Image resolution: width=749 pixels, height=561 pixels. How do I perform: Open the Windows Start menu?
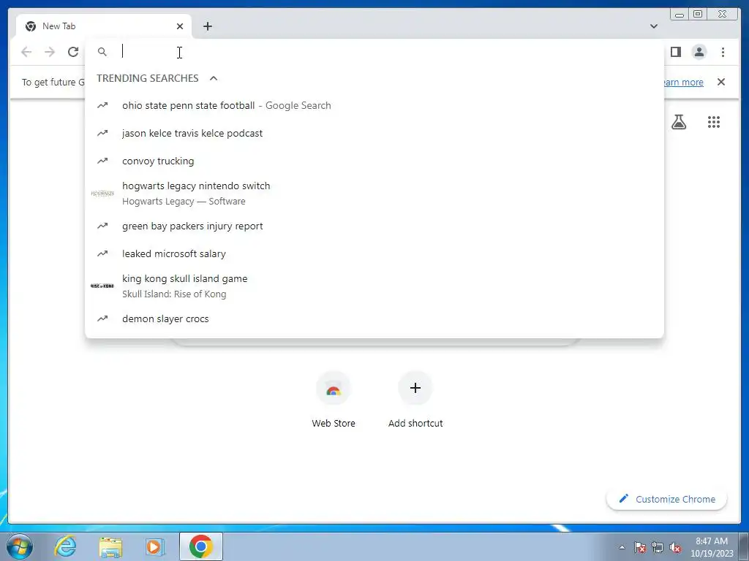point(19,546)
